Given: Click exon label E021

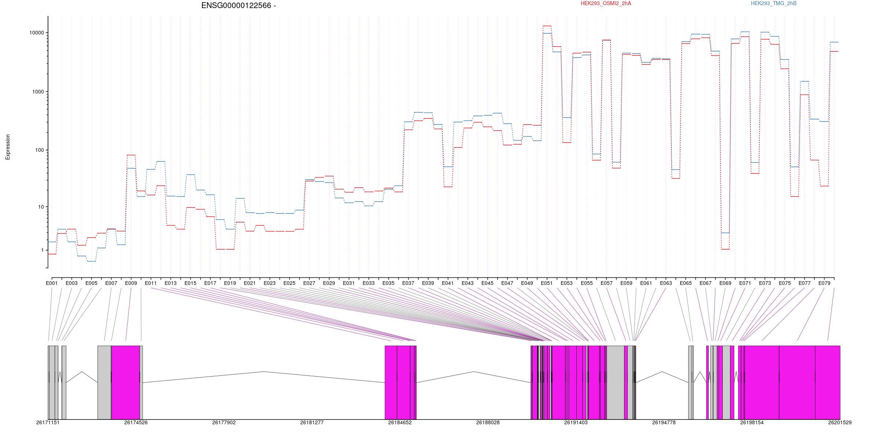Looking at the screenshot, I should coord(250,283).
